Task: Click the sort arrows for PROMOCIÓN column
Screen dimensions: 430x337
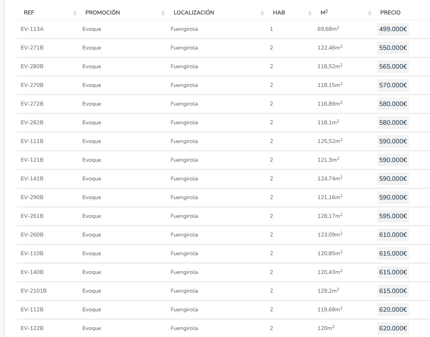Action: click(163, 13)
